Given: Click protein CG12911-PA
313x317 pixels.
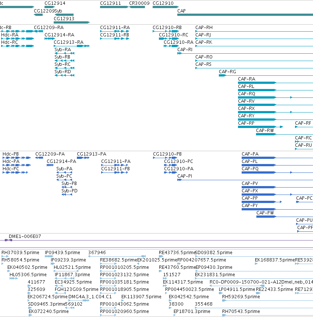Looking at the screenshot, I should pos(115,165).
